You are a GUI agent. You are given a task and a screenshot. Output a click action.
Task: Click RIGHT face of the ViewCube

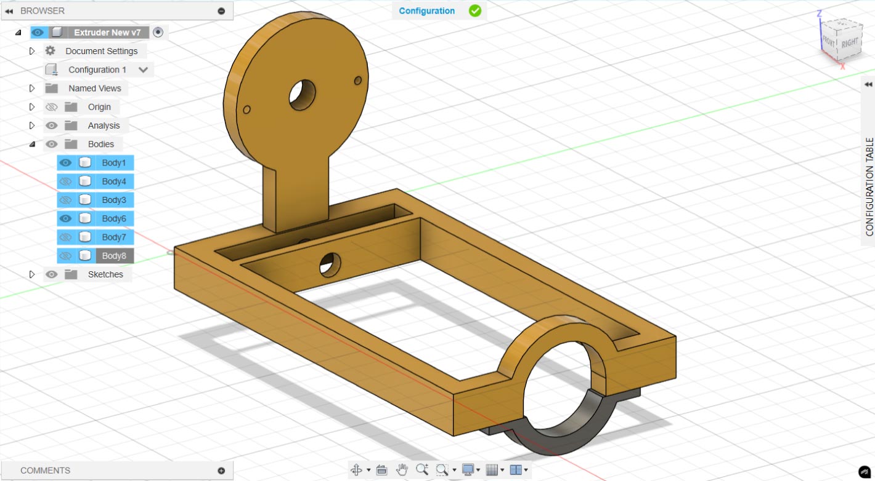tap(850, 43)
